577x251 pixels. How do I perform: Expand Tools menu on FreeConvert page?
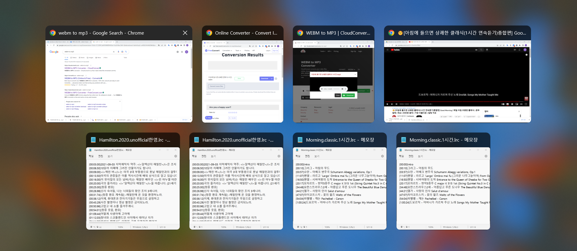click(x=238, y=51)
